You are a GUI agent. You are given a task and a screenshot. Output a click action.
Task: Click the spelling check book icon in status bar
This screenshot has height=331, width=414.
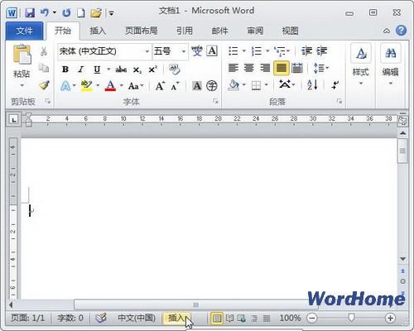[101, 318]
